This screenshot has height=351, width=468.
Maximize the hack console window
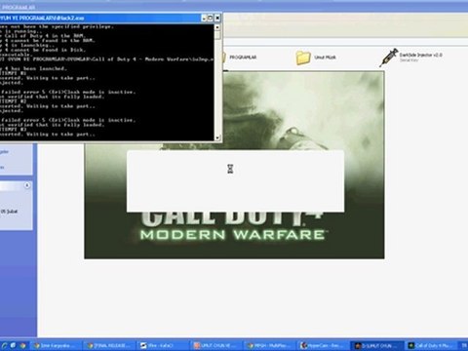pos(211,18)
